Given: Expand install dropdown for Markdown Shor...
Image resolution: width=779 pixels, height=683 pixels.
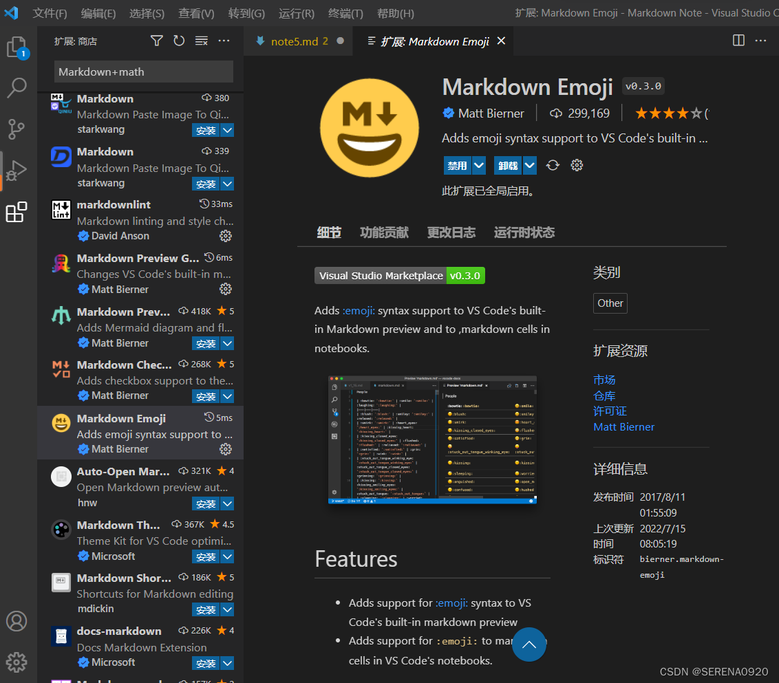Looking at the screenshot, I should pos(227,609).
